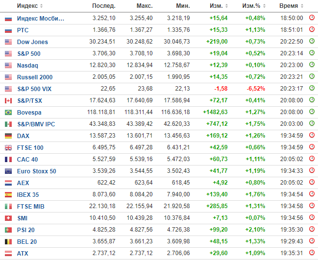Open the CAC 40 link
Screen dimensions: 318x260
click(x=27, y=160)
